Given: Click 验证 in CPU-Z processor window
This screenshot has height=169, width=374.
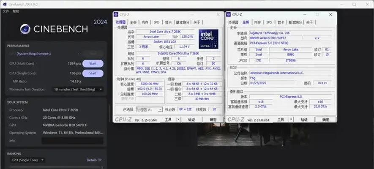Looking at the screenshot, I should 191,120.
